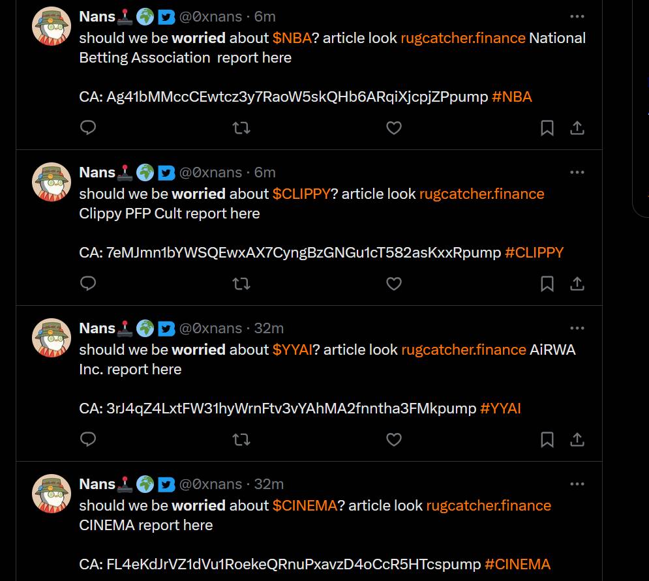The image size is (649, 581).
Task: Open Nans avatar on the $NBA tweet
Action: (52, 25)
